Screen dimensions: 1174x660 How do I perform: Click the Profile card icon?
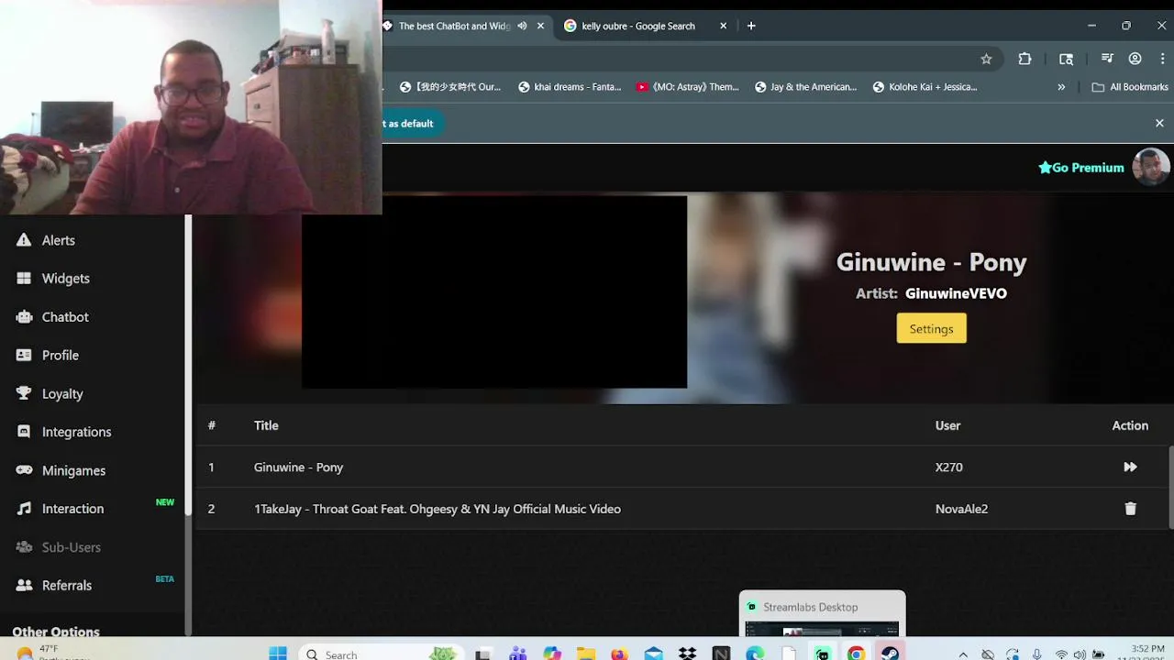click(24, 356)
